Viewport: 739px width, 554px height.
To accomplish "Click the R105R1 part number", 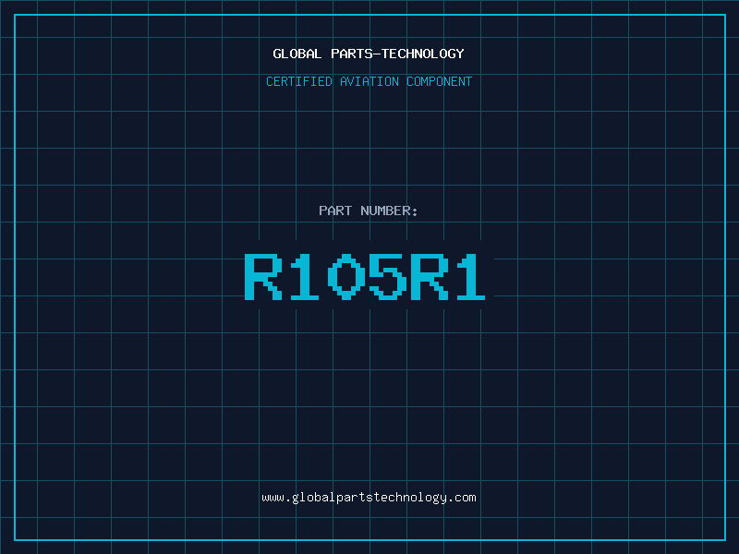I will pyautogui.click(x=365, y=276).
